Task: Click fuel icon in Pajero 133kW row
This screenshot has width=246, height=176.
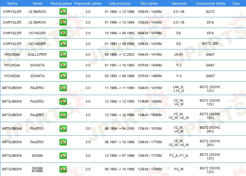Action: [63, 128]
